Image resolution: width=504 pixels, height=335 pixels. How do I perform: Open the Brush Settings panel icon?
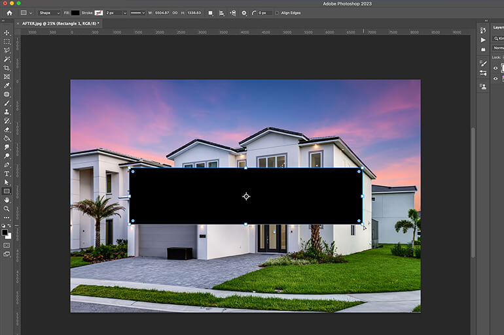pos(483,63)
